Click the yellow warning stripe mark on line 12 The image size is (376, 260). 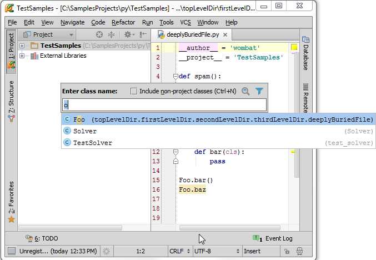(x=293, y=152)
